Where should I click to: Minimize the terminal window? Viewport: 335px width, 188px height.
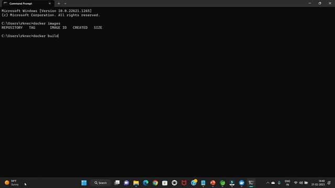(x=309, y=3)
